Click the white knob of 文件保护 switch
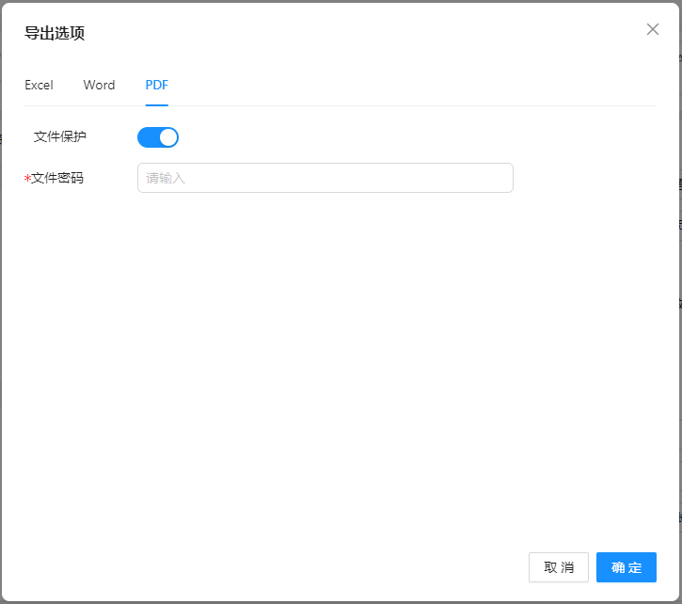The image size is (682, 604). tap(168, 137)
